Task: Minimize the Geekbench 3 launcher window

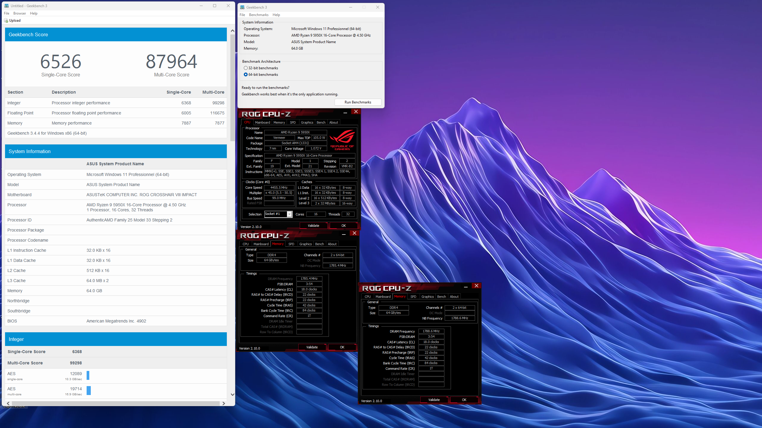Action: pyautogui.click(x=350, y=7)
